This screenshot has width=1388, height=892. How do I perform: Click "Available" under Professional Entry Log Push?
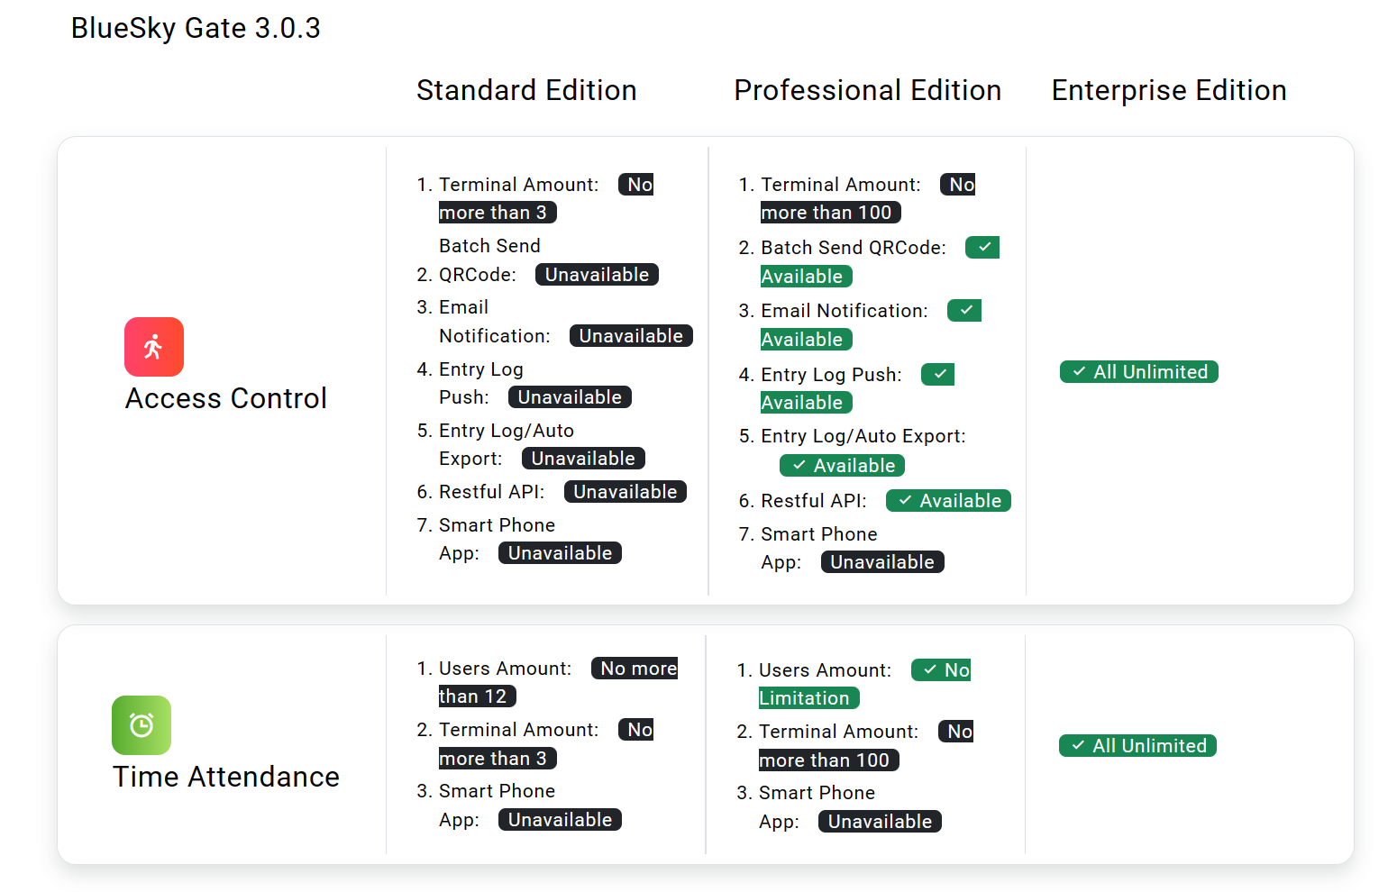point(807,403)
